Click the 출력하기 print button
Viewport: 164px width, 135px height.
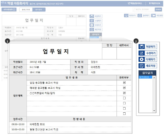pyautogui.click(x=144, y=15)
